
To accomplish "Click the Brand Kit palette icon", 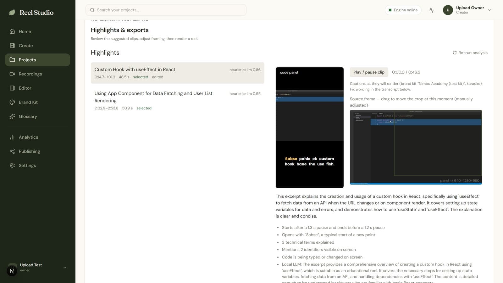I will (12, 102).
